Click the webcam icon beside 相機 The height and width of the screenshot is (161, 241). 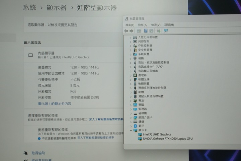pyautogui.click(x=135, y=58)
